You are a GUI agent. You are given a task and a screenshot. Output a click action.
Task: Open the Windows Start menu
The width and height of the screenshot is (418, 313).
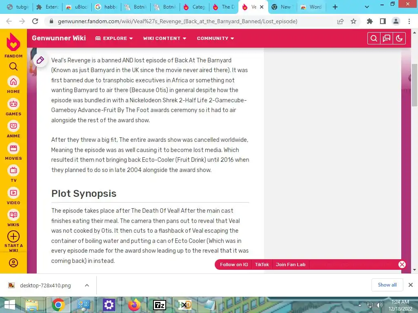coord(10,305)
